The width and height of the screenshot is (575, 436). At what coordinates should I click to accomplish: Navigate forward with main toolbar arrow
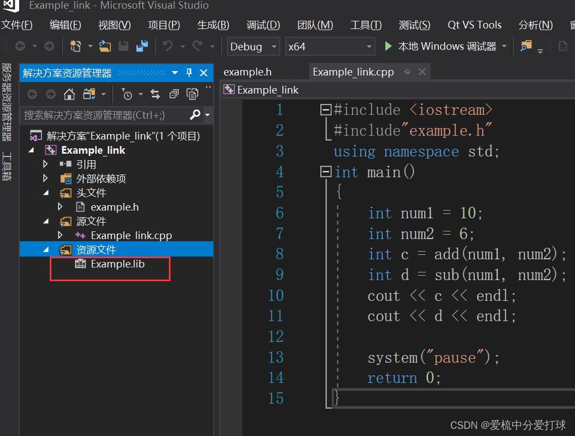[49, 46]
